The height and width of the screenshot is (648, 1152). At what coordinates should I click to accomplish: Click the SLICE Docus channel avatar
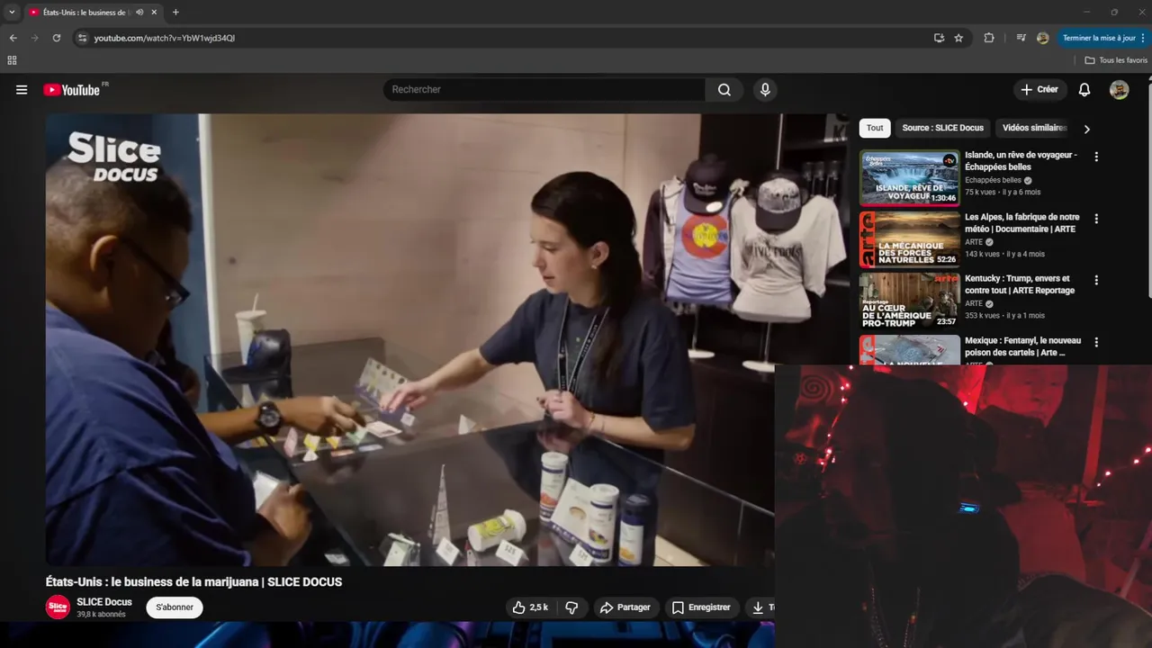pyautogui.click(x=58, y=607)
